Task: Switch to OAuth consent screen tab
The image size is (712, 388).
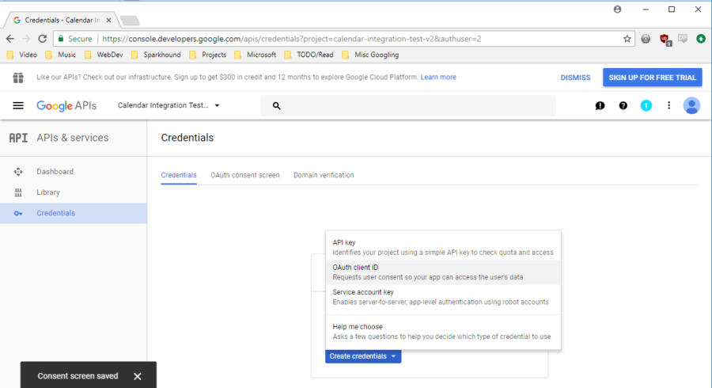Action: [244, 175]
